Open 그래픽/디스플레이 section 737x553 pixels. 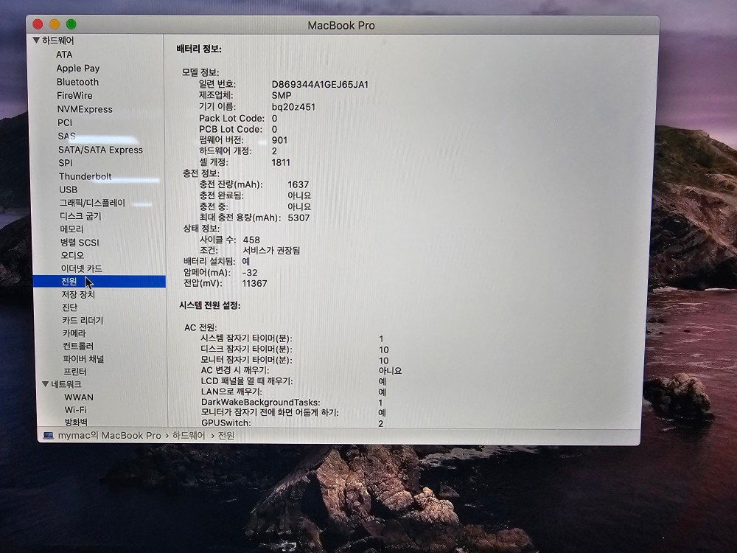coord(92,203)
